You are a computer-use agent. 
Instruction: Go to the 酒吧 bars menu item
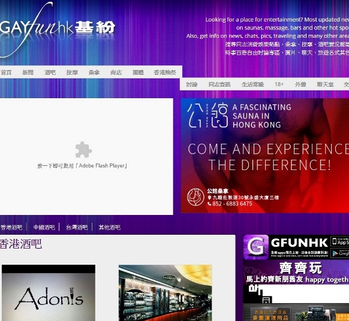[50, 72]
